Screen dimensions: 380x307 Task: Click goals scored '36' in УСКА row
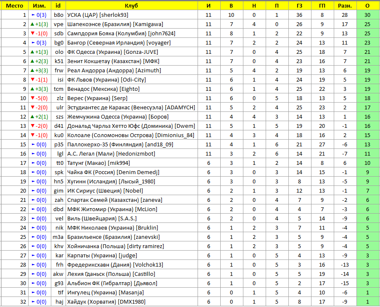tap(299, 15)
